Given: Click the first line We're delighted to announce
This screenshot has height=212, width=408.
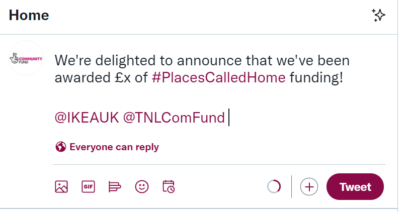Looking at the screenshot, I should click(202, 60).
